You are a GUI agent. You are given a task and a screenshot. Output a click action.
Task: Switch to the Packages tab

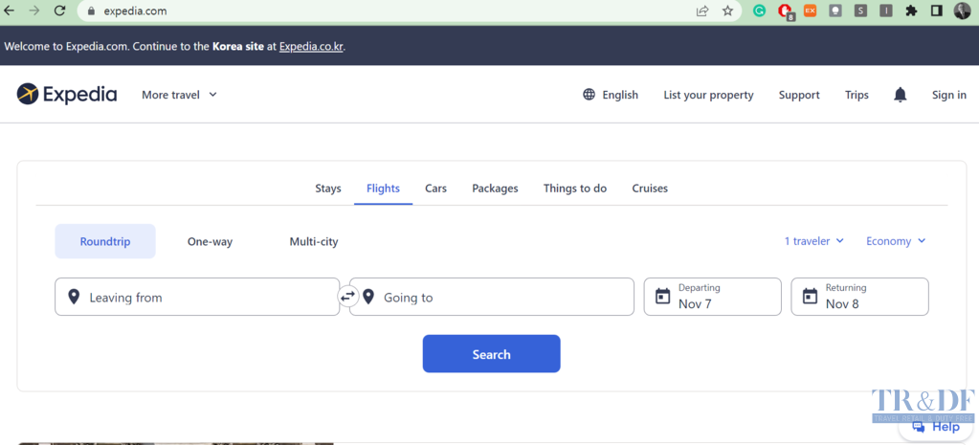495,189
